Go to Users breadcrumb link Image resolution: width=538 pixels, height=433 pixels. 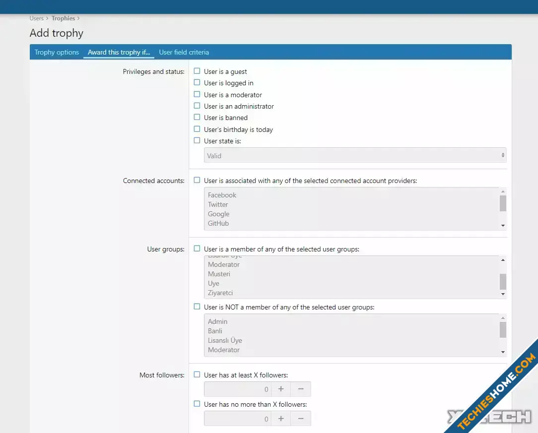coord(37,18)
